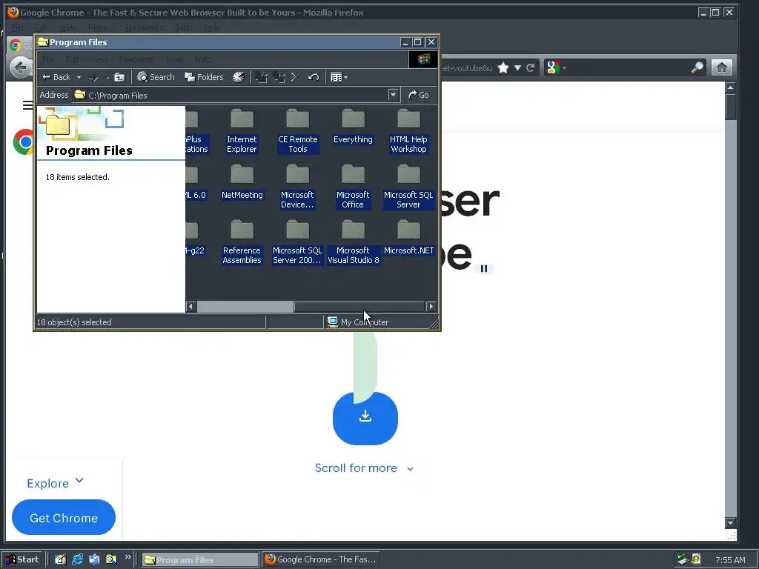Open the Forward history dropdown arrow
This screenshot has height=569, width=759.
pos(107,77)
